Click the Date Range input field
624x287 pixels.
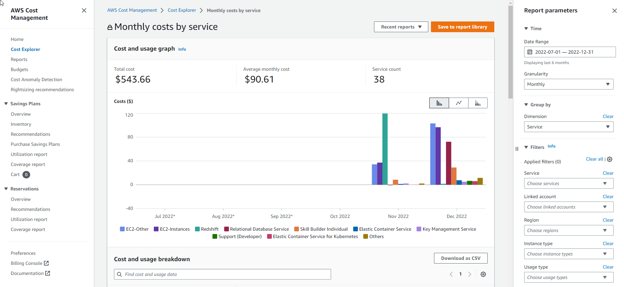(x=570, y=52)
